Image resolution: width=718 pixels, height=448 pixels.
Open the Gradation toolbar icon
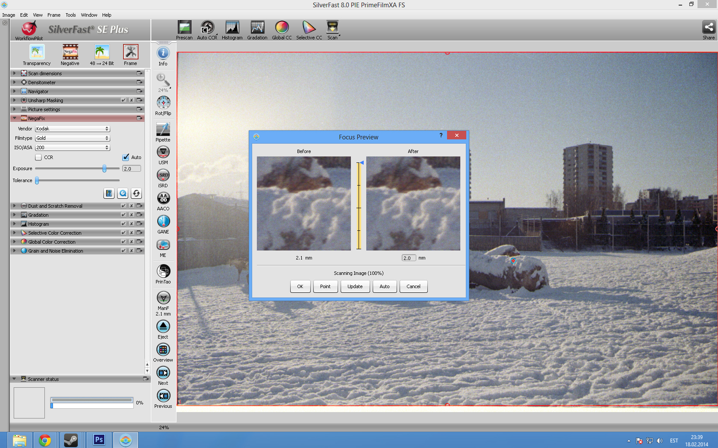[257, 27]
